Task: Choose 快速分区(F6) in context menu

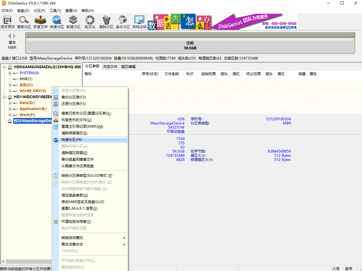Action: (x=90, y=140)
